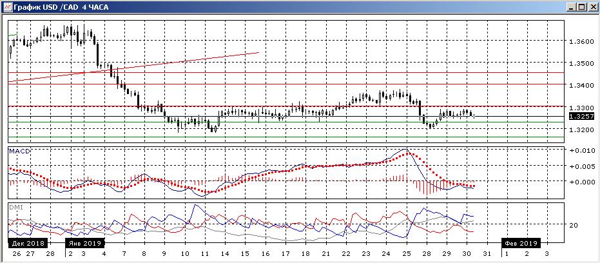Image resolution: width=600 pixels, height=263 pixels.
Task: Close the USD/CAD chart window
Action: [x=592, y=7]
